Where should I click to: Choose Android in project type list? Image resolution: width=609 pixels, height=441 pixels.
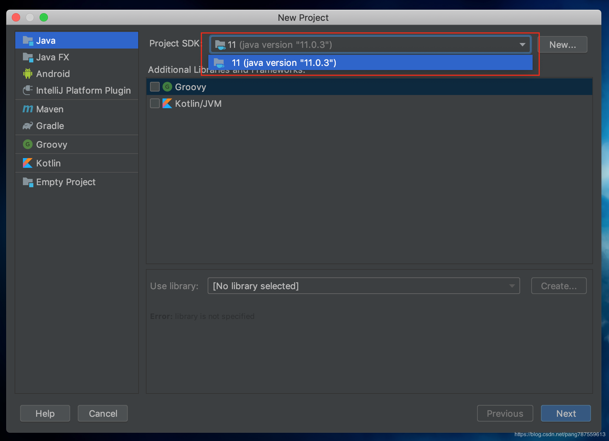click(77, 73)
